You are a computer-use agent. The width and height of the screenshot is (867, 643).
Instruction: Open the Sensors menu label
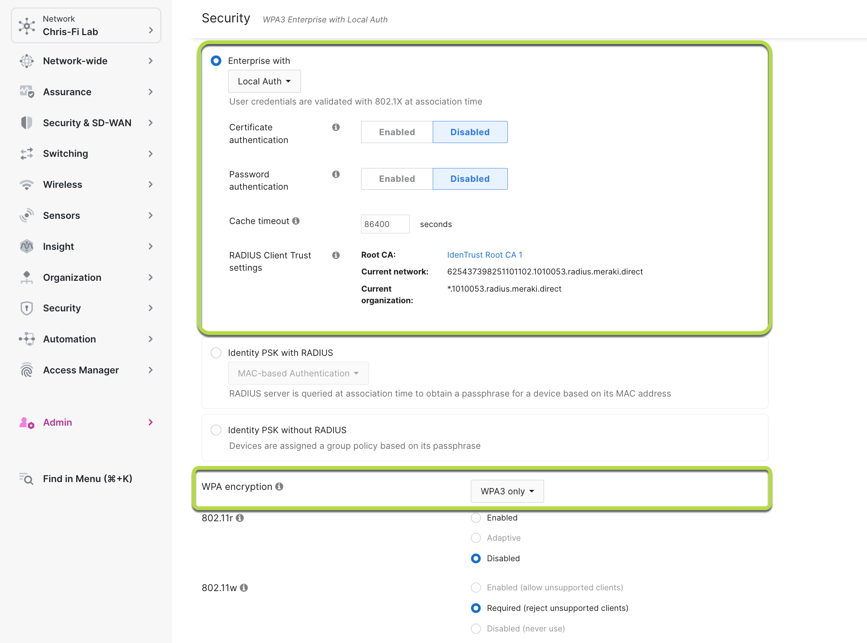click(62, 215)
